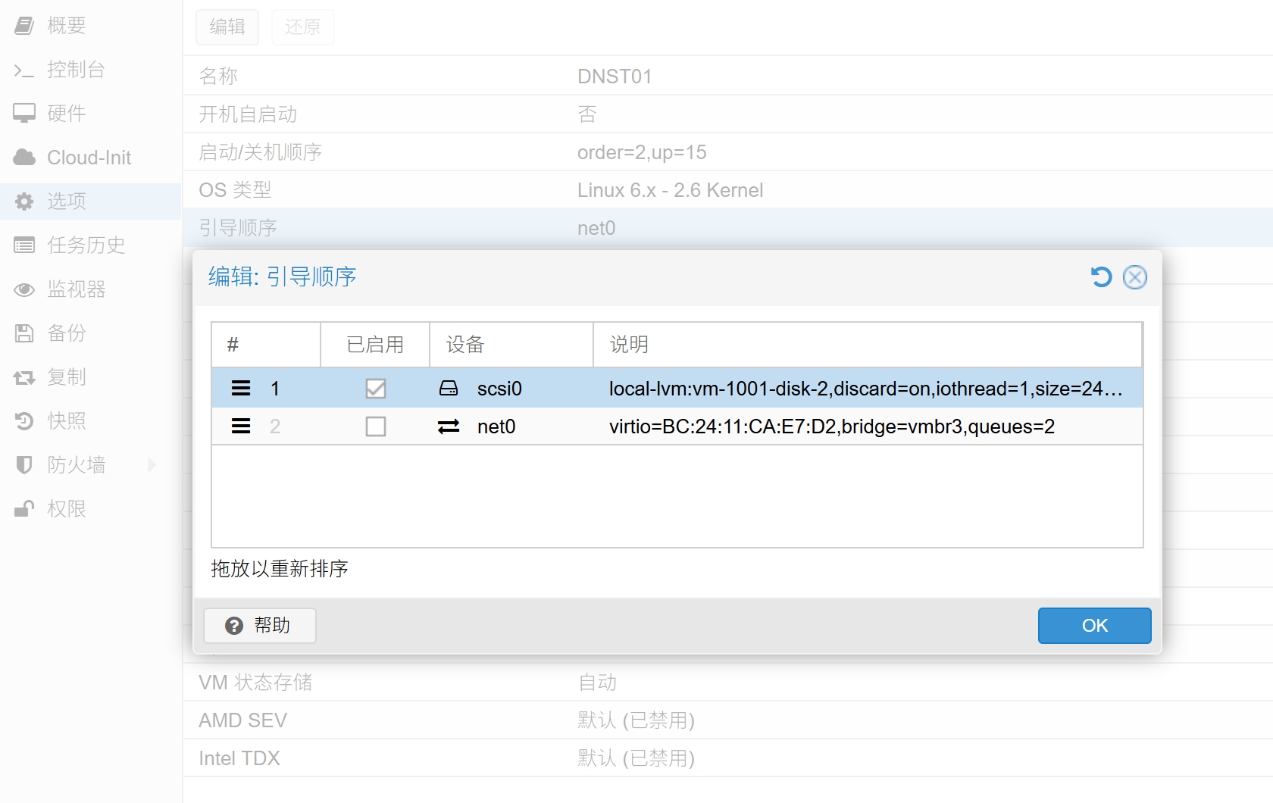Image resolution: width=1273 pixels, height=803 pixels.
Task: Open the hardware section in sidebar
Action: [x=66, y=114]
